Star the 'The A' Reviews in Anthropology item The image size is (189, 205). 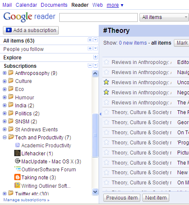click(106, 102)
